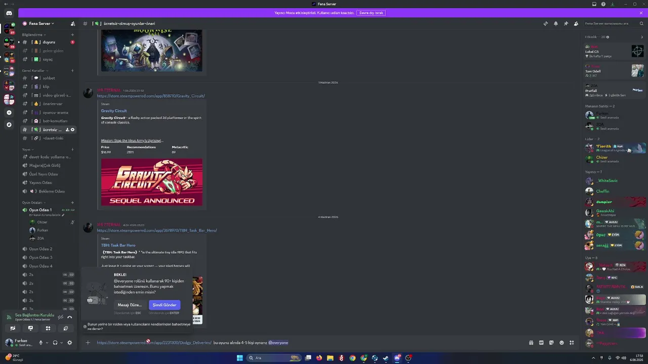
Task: Open the apps icon in message bar
Action: 572,343
